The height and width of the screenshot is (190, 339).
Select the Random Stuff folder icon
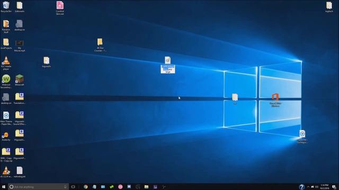pyautogui.click(x=6, y=26)
